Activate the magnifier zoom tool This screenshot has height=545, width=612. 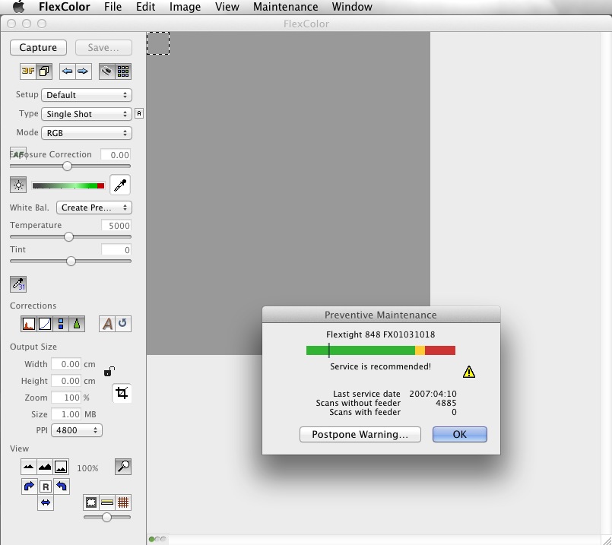tap(123, 467)
